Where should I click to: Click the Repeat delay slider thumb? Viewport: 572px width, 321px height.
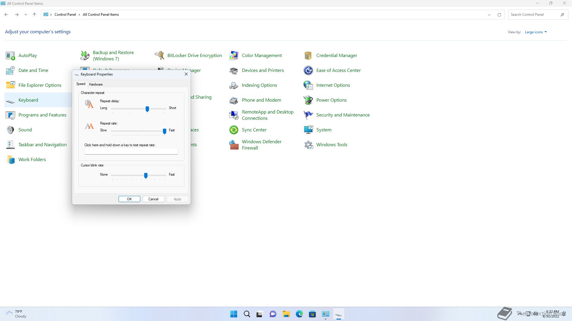coord(147,109)
